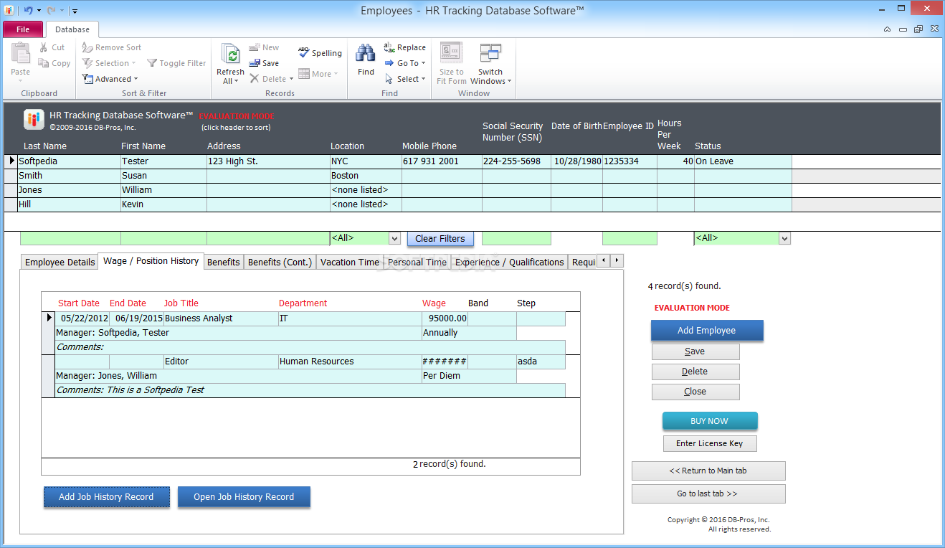
Task: Click the Cut scissors icon
Action: point(44,47)
